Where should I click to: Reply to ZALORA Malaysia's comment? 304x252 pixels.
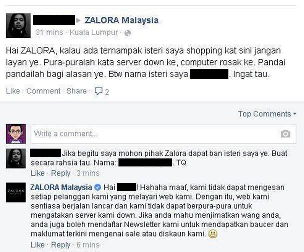pyautogui.click(x=61, y=245)
